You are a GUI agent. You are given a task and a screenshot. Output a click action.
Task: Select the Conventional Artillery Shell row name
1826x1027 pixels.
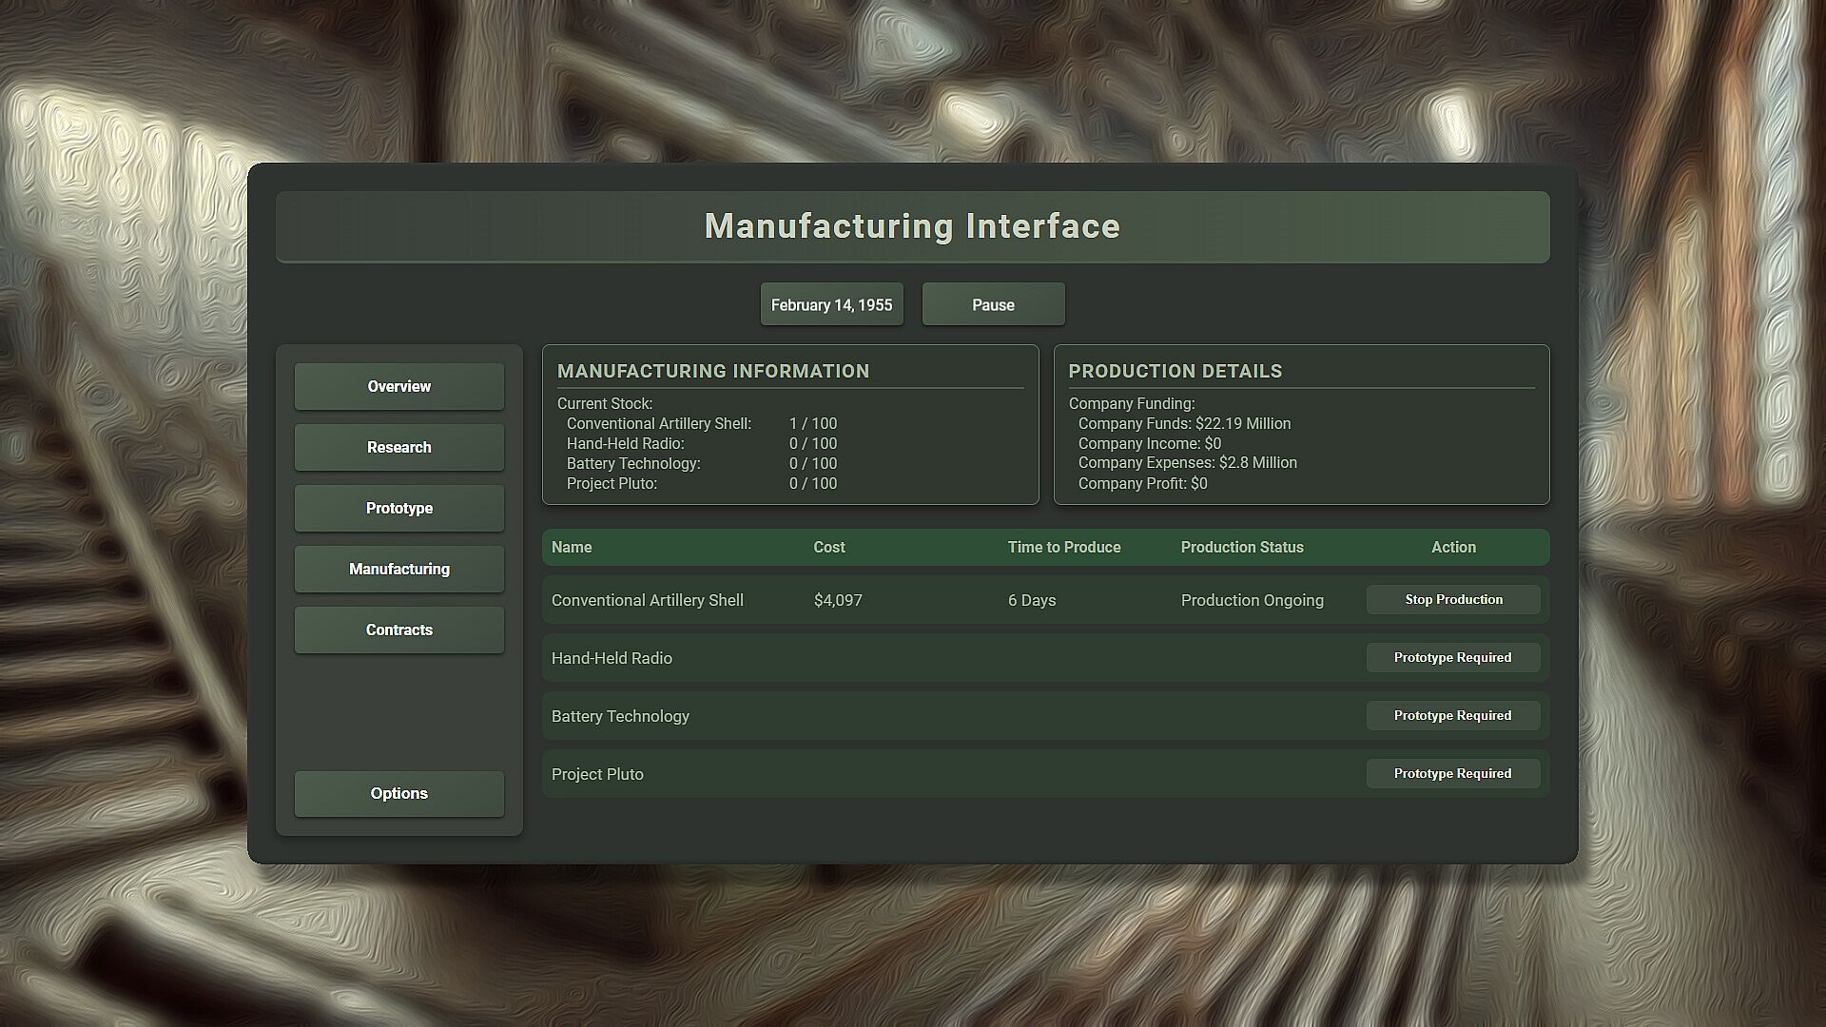pos(647,600)
